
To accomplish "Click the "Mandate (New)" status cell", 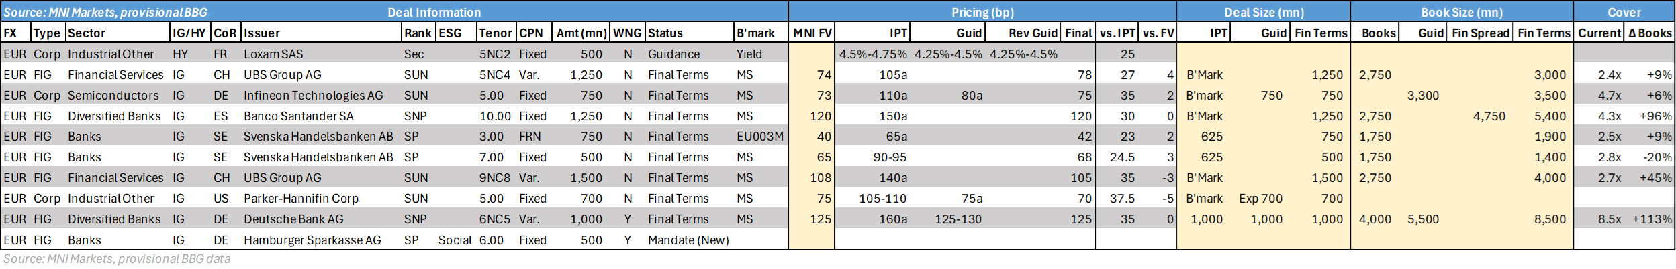I will point(688,240).
